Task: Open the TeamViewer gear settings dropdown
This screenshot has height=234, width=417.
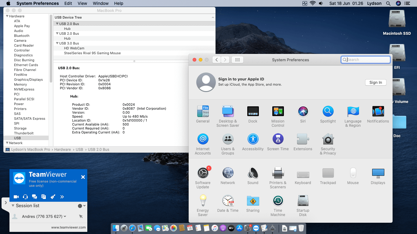Action: point(81,206)
